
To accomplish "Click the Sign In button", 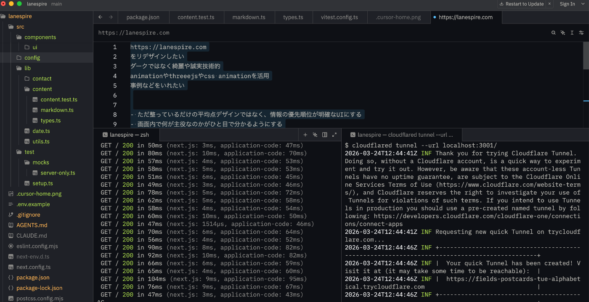I will point(567,4).
